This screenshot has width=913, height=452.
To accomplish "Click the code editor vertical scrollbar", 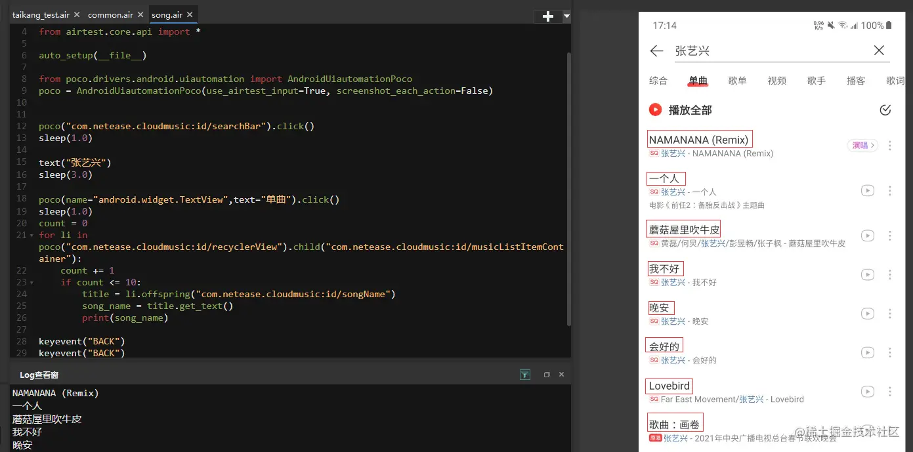I will pos(568,189).
